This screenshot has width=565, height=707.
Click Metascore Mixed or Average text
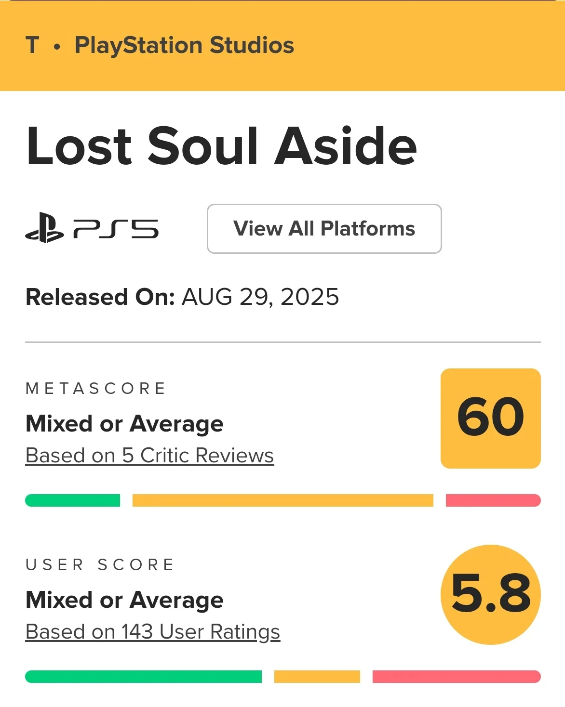coord(124,424)
